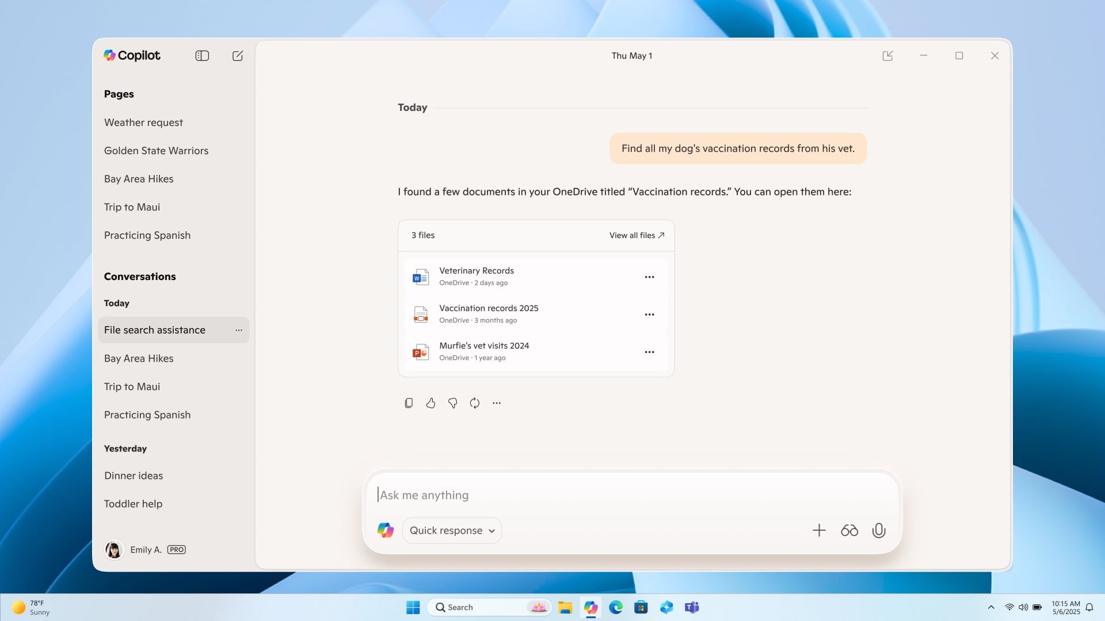
Task: Launch Microsoft Edge from the taskbar
Action: 616,607
